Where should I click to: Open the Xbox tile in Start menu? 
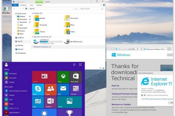63,77
